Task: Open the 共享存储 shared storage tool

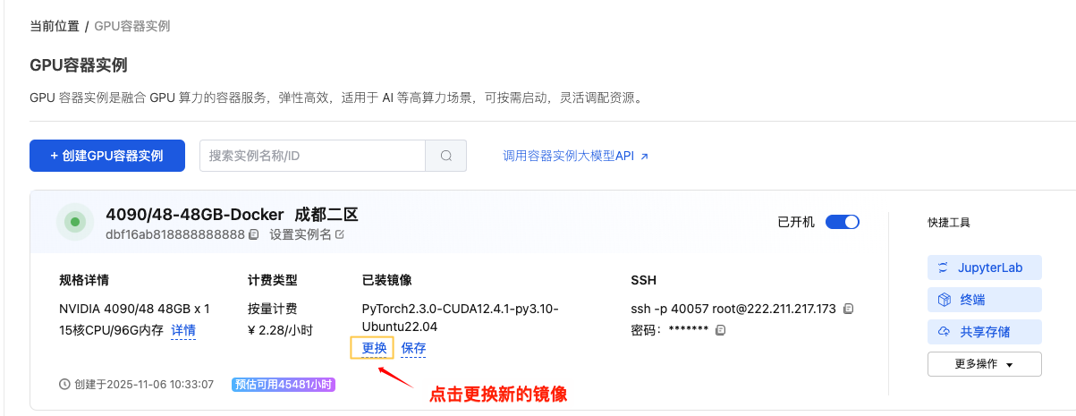Action: point(984,332)
